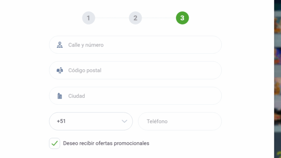This screenshot has height=158, width=281.
Task: Click the mailbox postal code icon
Action: (x=60, y=70)
